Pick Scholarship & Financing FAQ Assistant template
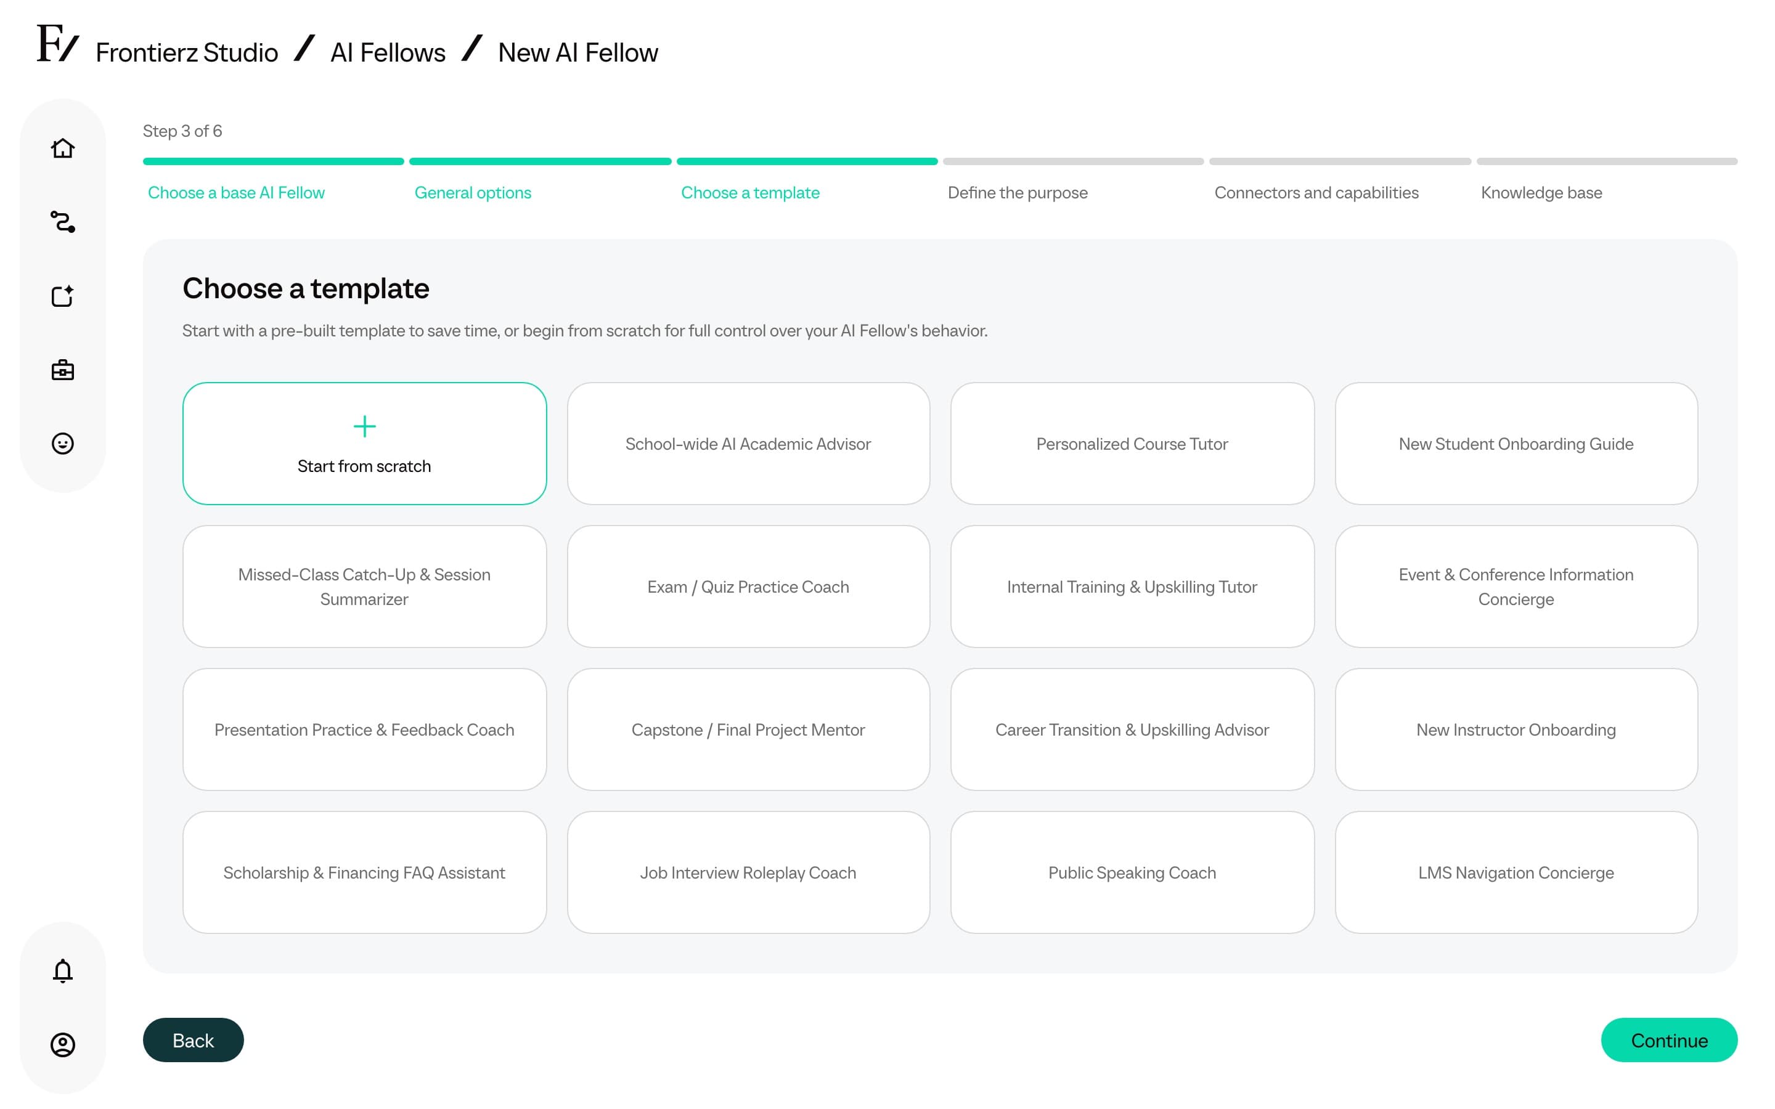 (364, 872)
